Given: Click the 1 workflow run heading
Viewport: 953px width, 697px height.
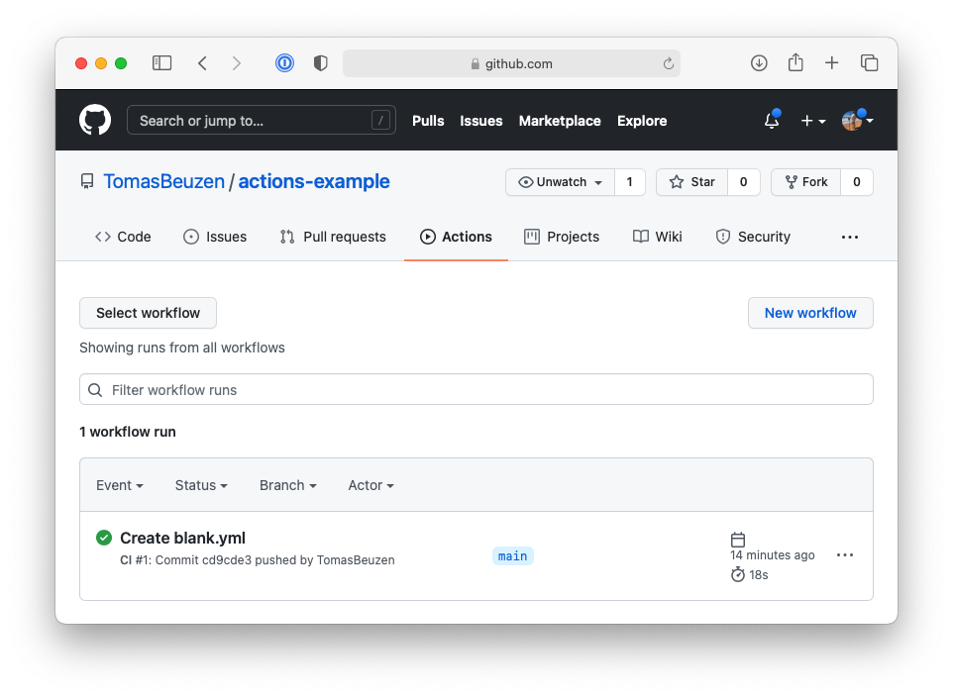Looking at the screenshot, I should point(128,432).
